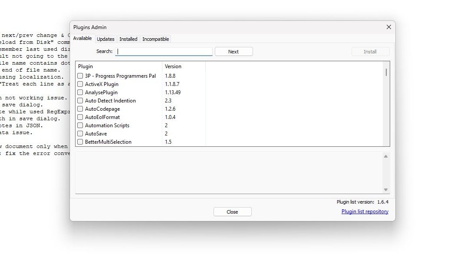Select the AutoSave plugin checkbox
457x254 pixels.
pos(80,133)
